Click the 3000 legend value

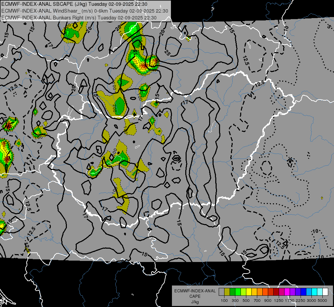tap(311, 301)
